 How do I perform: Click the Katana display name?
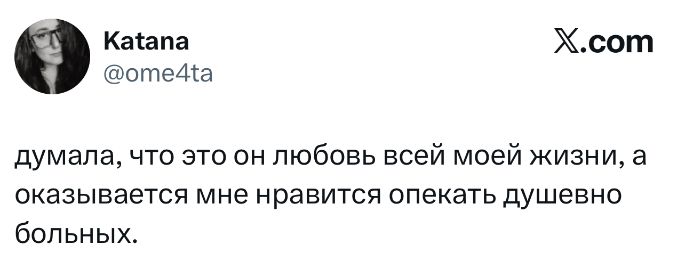coord(145,43)
